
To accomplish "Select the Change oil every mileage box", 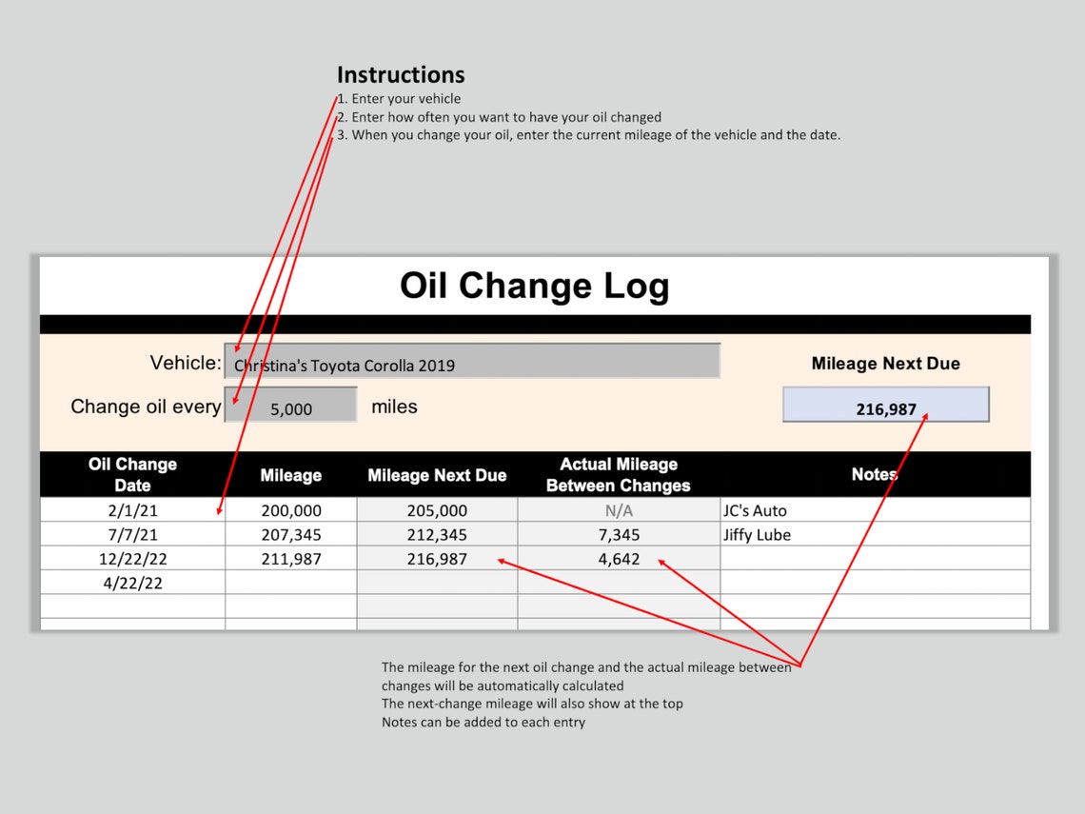I will [x=290, y=406].
